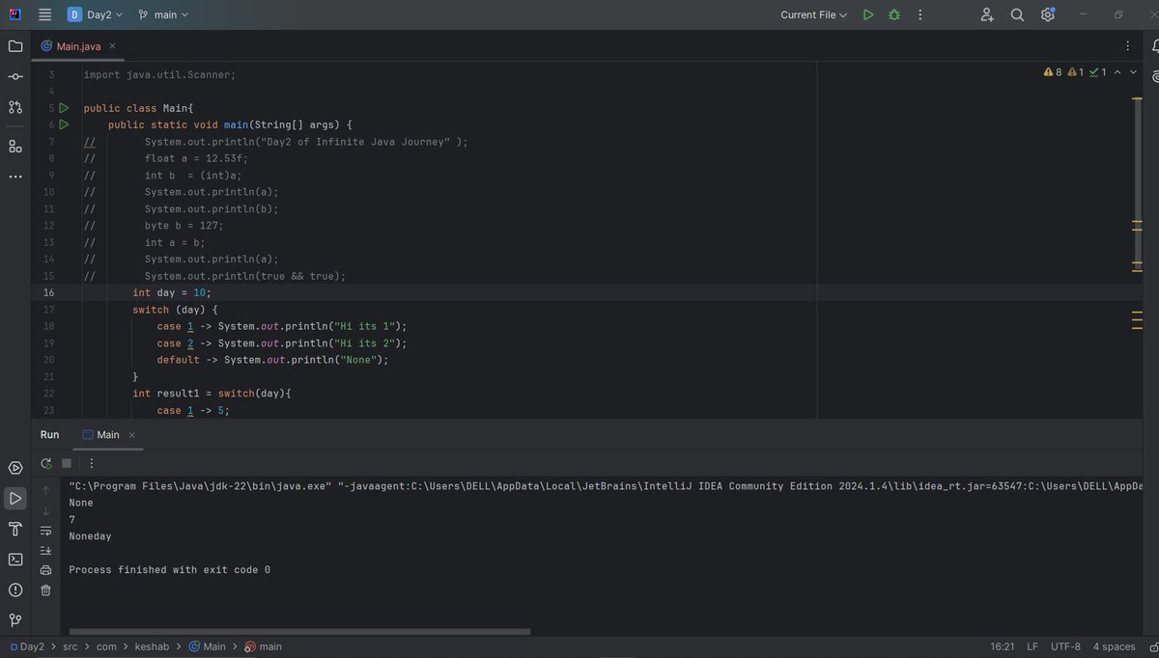Clear all console output trash icon

coord(45,589)
